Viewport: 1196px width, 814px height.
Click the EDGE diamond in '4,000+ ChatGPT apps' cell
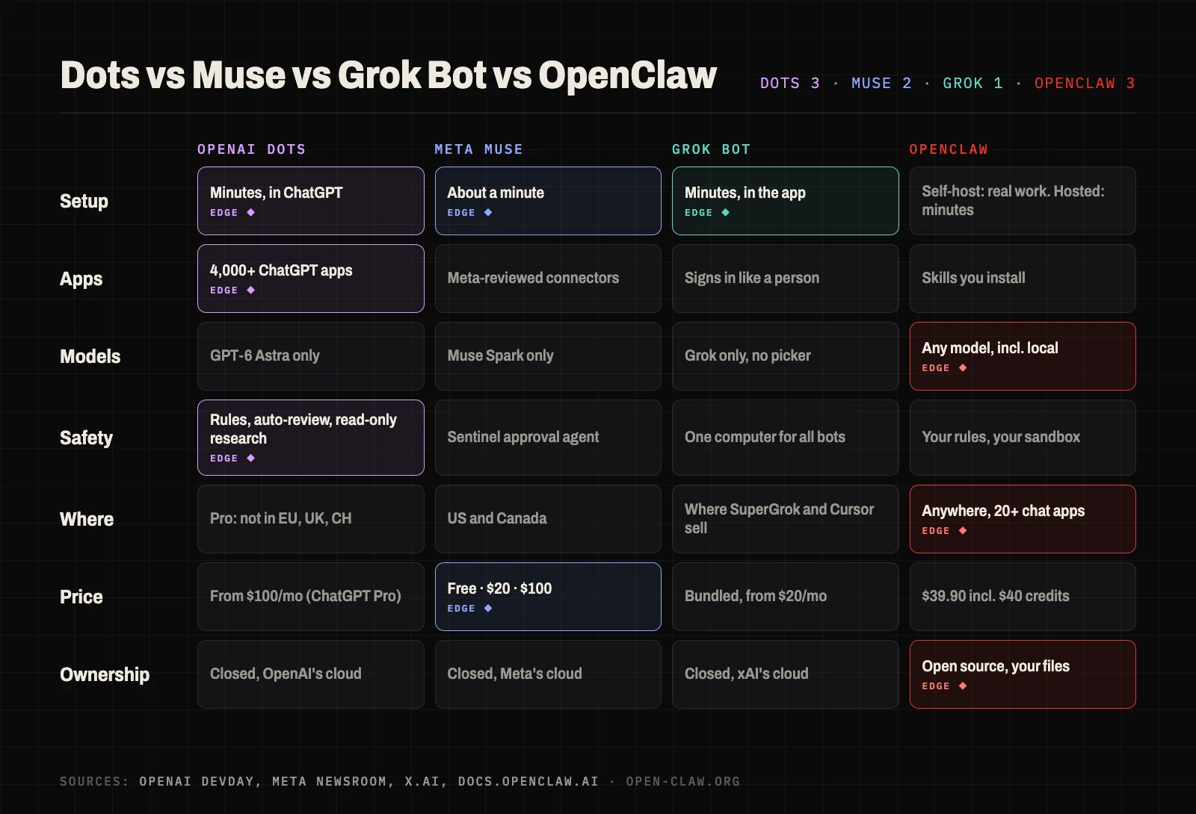(250, 291)
